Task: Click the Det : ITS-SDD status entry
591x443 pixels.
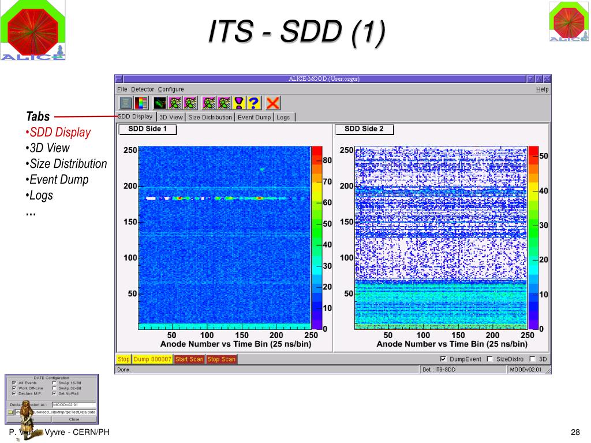Action: pos(439,370)
